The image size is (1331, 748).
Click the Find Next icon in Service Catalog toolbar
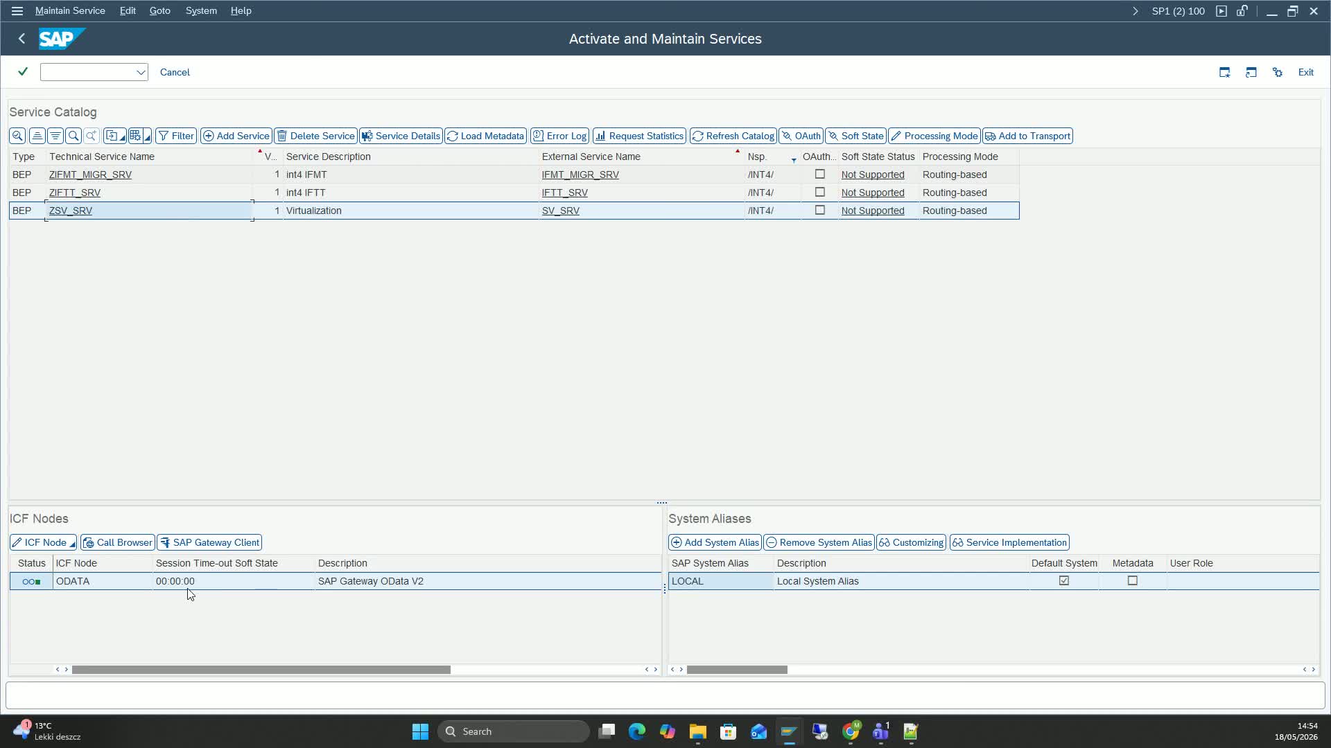92,136
